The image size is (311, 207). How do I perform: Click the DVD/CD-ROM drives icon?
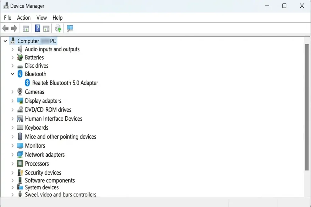[x=20, y=109]
